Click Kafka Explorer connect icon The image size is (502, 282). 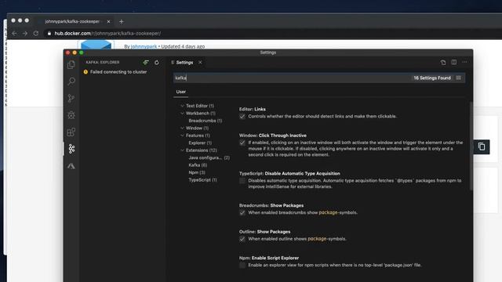pos(146,63)
